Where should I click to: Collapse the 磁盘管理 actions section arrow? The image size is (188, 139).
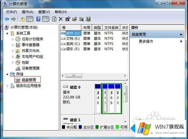click(x=181, y=34)
